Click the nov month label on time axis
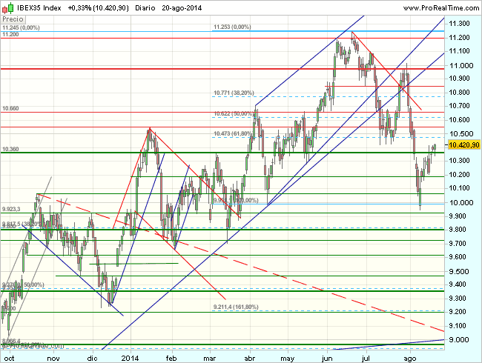 (x=53, y=359)
